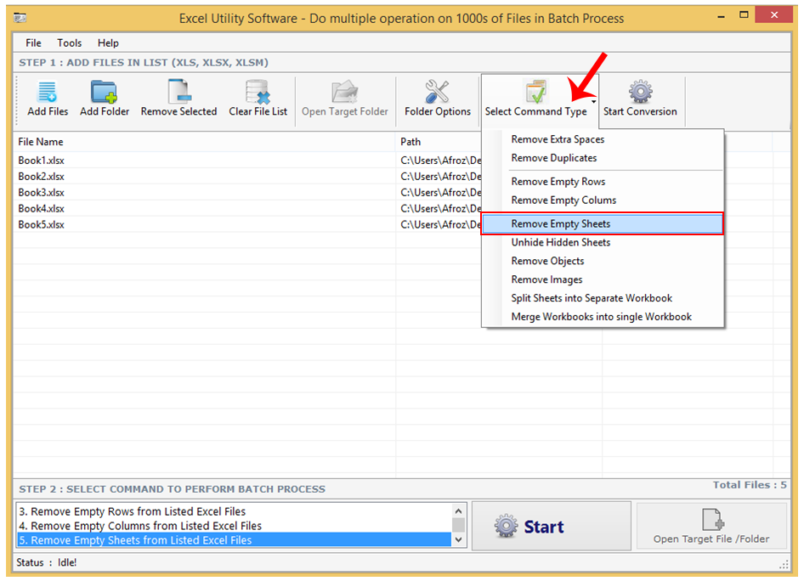Viewport: 804px width, 581px height.
Task: Click the command list scrollbar thumb
Action: (x=458, y=525)
